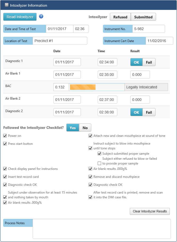Edit the Location of Test field
The height and width of the screenshot is (242, 177).
(60, 41)
